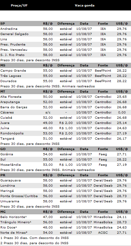Click Juara's R$ 2,00 difference value
Viewport: 131px width, 246px height.
66,123
